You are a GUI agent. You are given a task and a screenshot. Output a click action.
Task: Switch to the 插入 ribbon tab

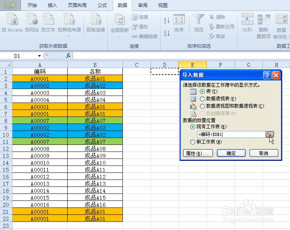[52, 5]
